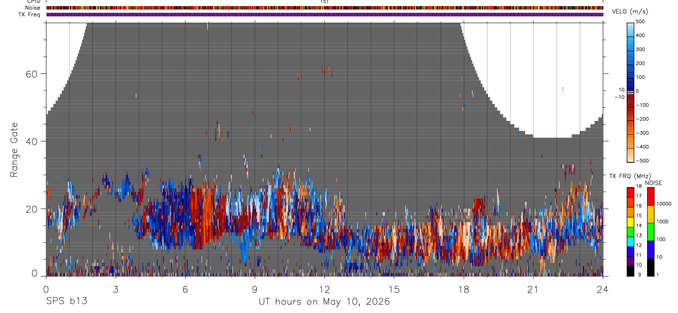This screenshot has height=313, width=678.
Task: Click the red segment of TX FRQ colorbar
Action: pyautogui.click(x=631, y=192)
